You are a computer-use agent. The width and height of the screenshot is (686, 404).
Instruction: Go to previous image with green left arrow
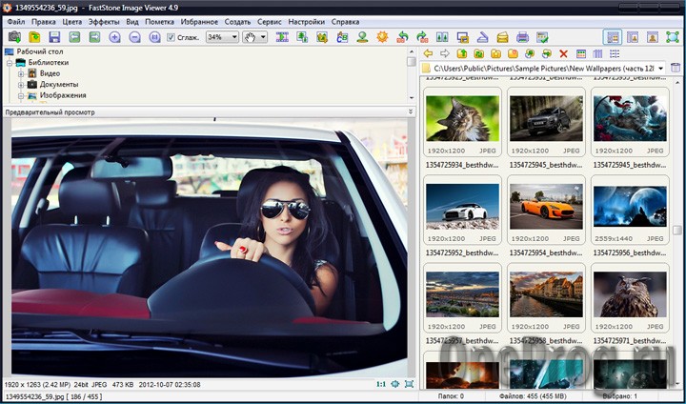(74, 37)
